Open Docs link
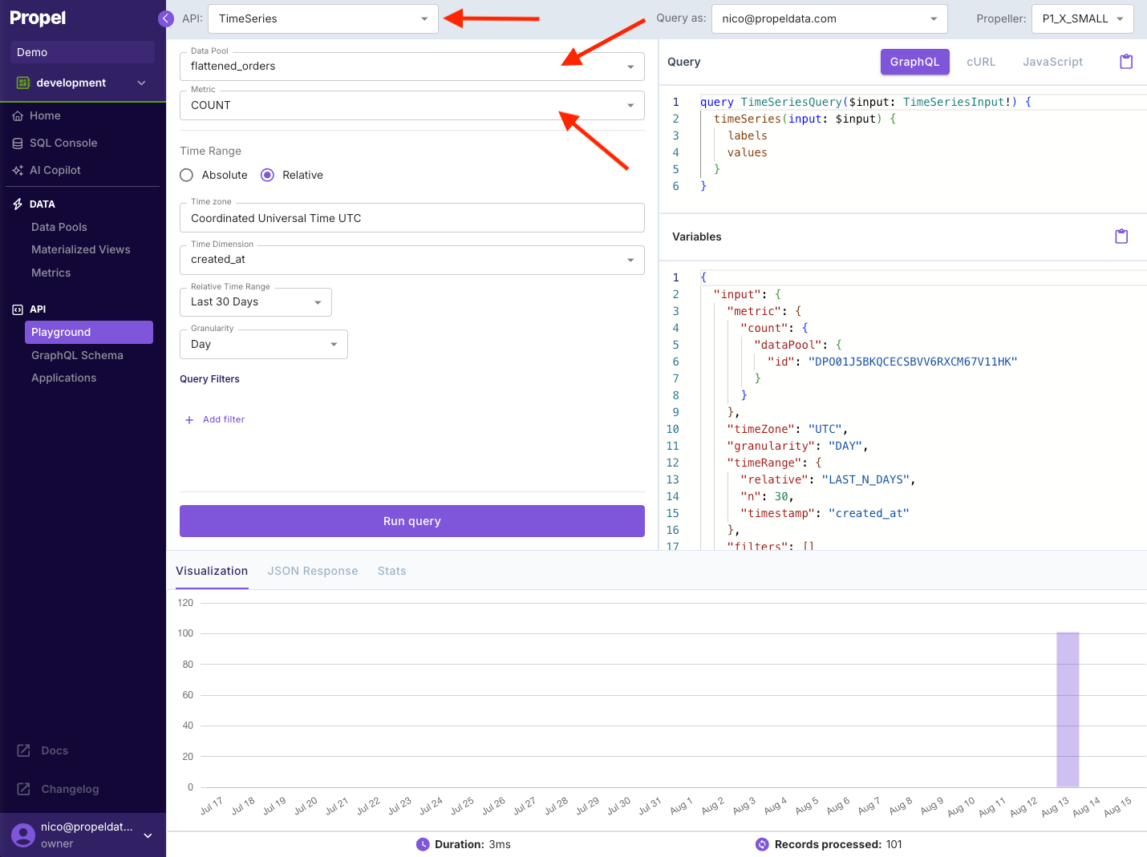The width and height of the screenshot is (1147, 857). [x=55, y=750]
